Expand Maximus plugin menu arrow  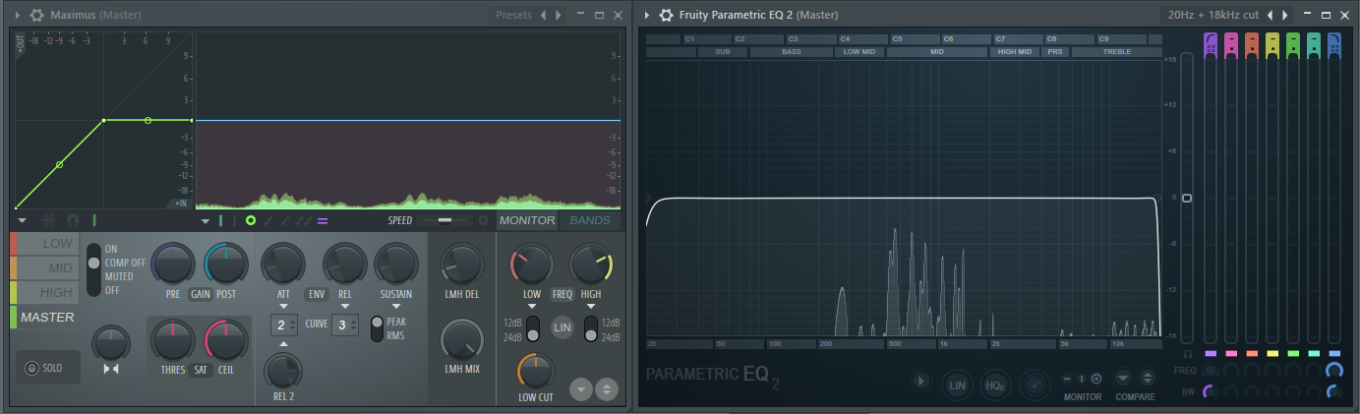18,15
